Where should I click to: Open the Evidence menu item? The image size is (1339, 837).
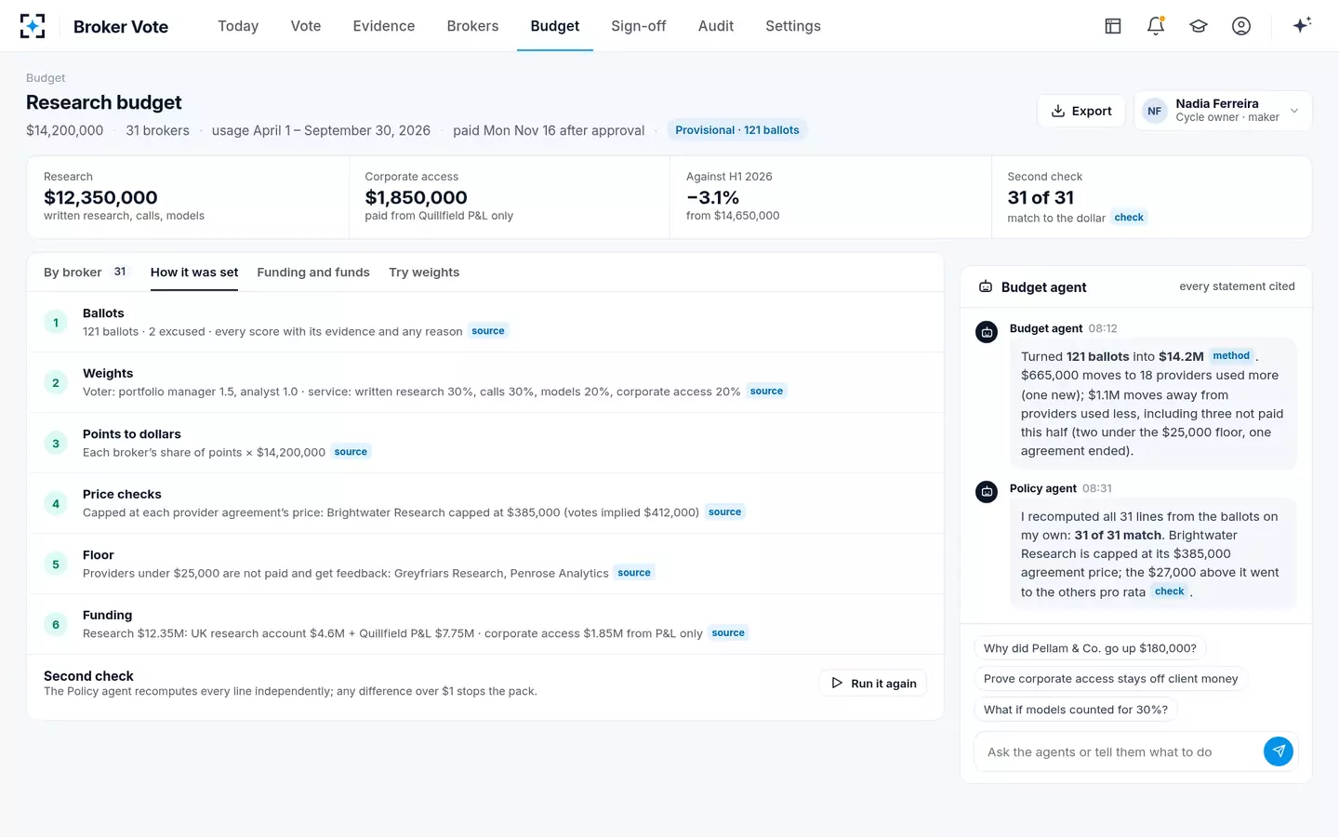(384, 26)
